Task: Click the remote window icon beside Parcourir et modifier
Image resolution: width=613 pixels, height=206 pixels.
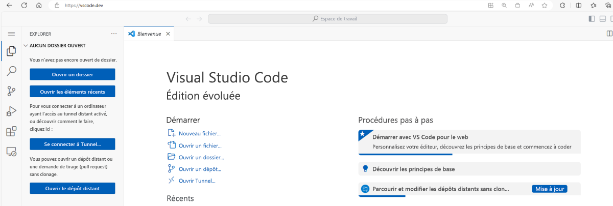Action: click(365, 189)
